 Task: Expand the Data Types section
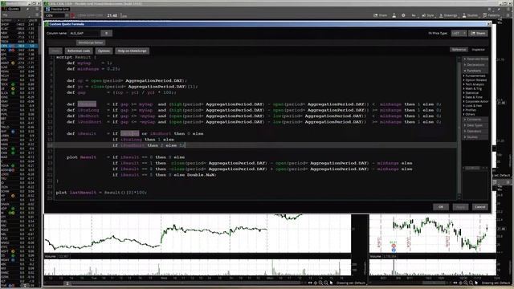point(475,125)
